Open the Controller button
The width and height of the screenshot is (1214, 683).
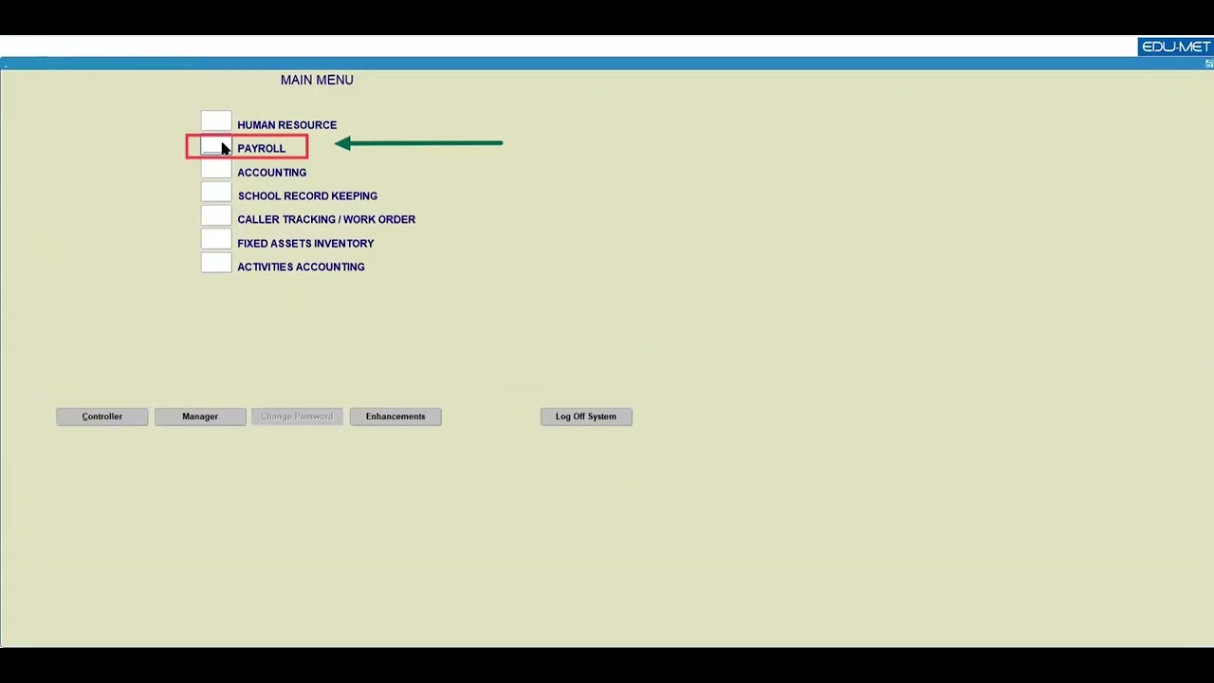102,416
